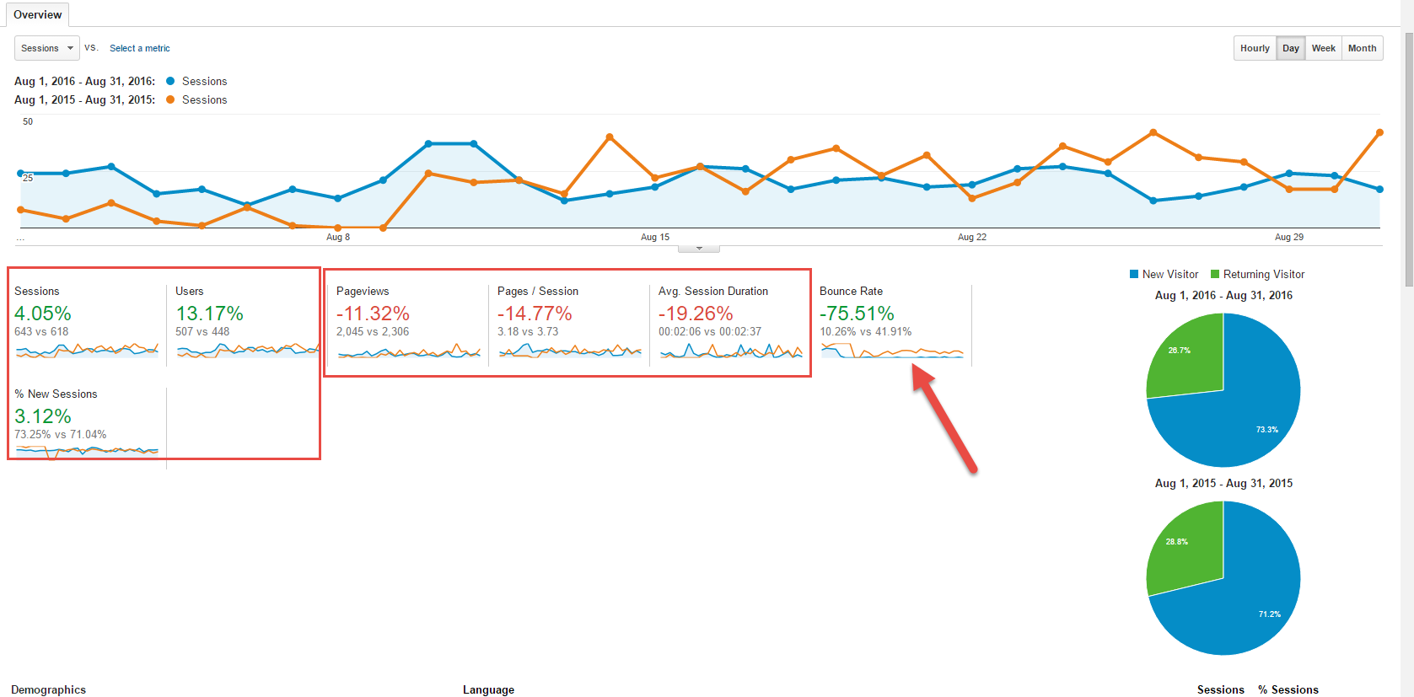Viewport: 1414px width, 697px height.
Task: Click the green Returning Visitor legend square
Action: point(1215,274)
